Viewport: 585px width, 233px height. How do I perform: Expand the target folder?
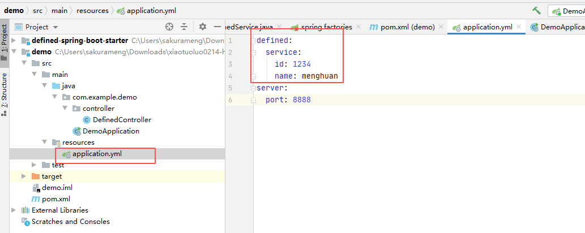point(24,176)
